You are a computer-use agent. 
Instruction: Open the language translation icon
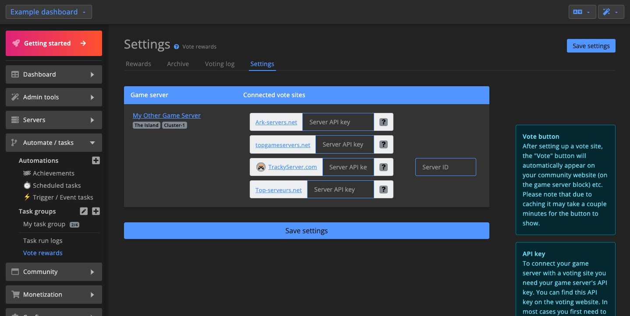click(x=578, y=12)
